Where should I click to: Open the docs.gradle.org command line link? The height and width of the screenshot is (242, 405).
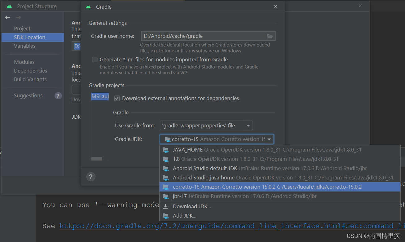click(232, 226)
